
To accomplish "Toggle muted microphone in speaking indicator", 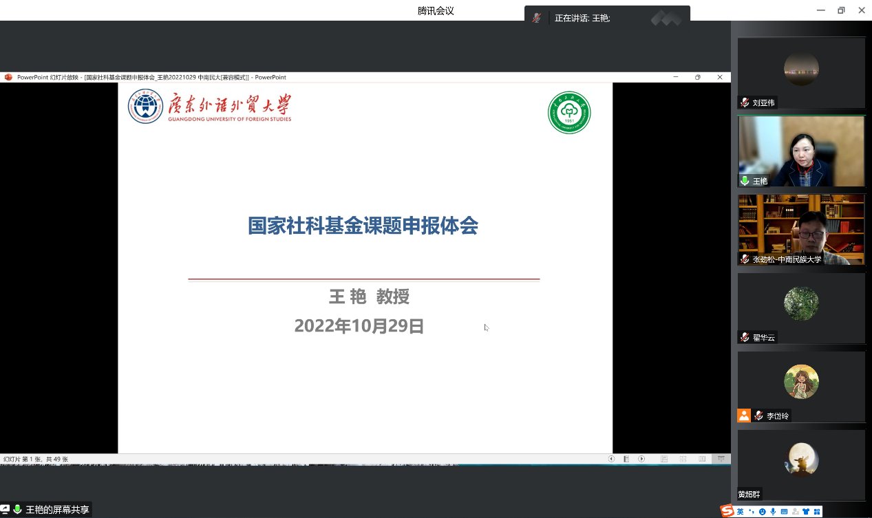I will point(537,19).
